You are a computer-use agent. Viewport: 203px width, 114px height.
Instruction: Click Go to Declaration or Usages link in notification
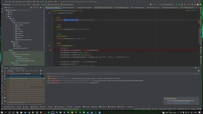tap(181, 101)
